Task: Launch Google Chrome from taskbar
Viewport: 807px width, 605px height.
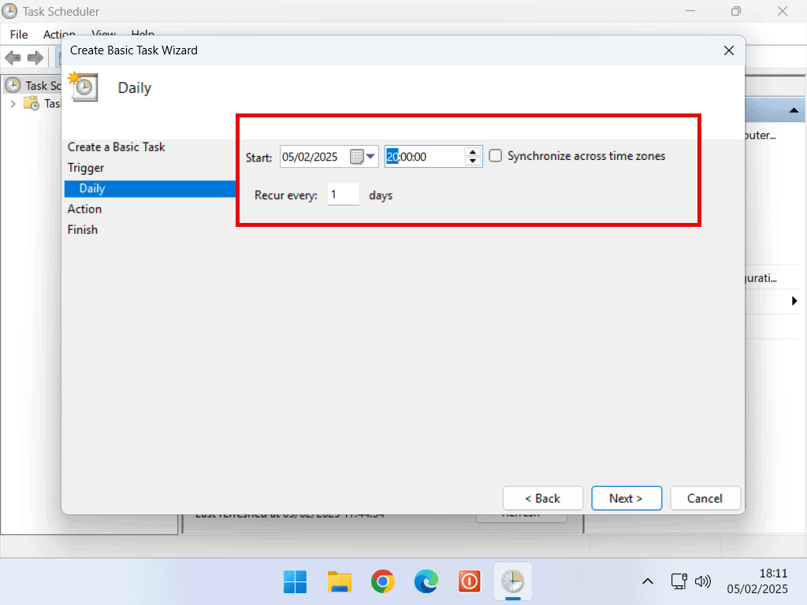Action: point(383,582)
